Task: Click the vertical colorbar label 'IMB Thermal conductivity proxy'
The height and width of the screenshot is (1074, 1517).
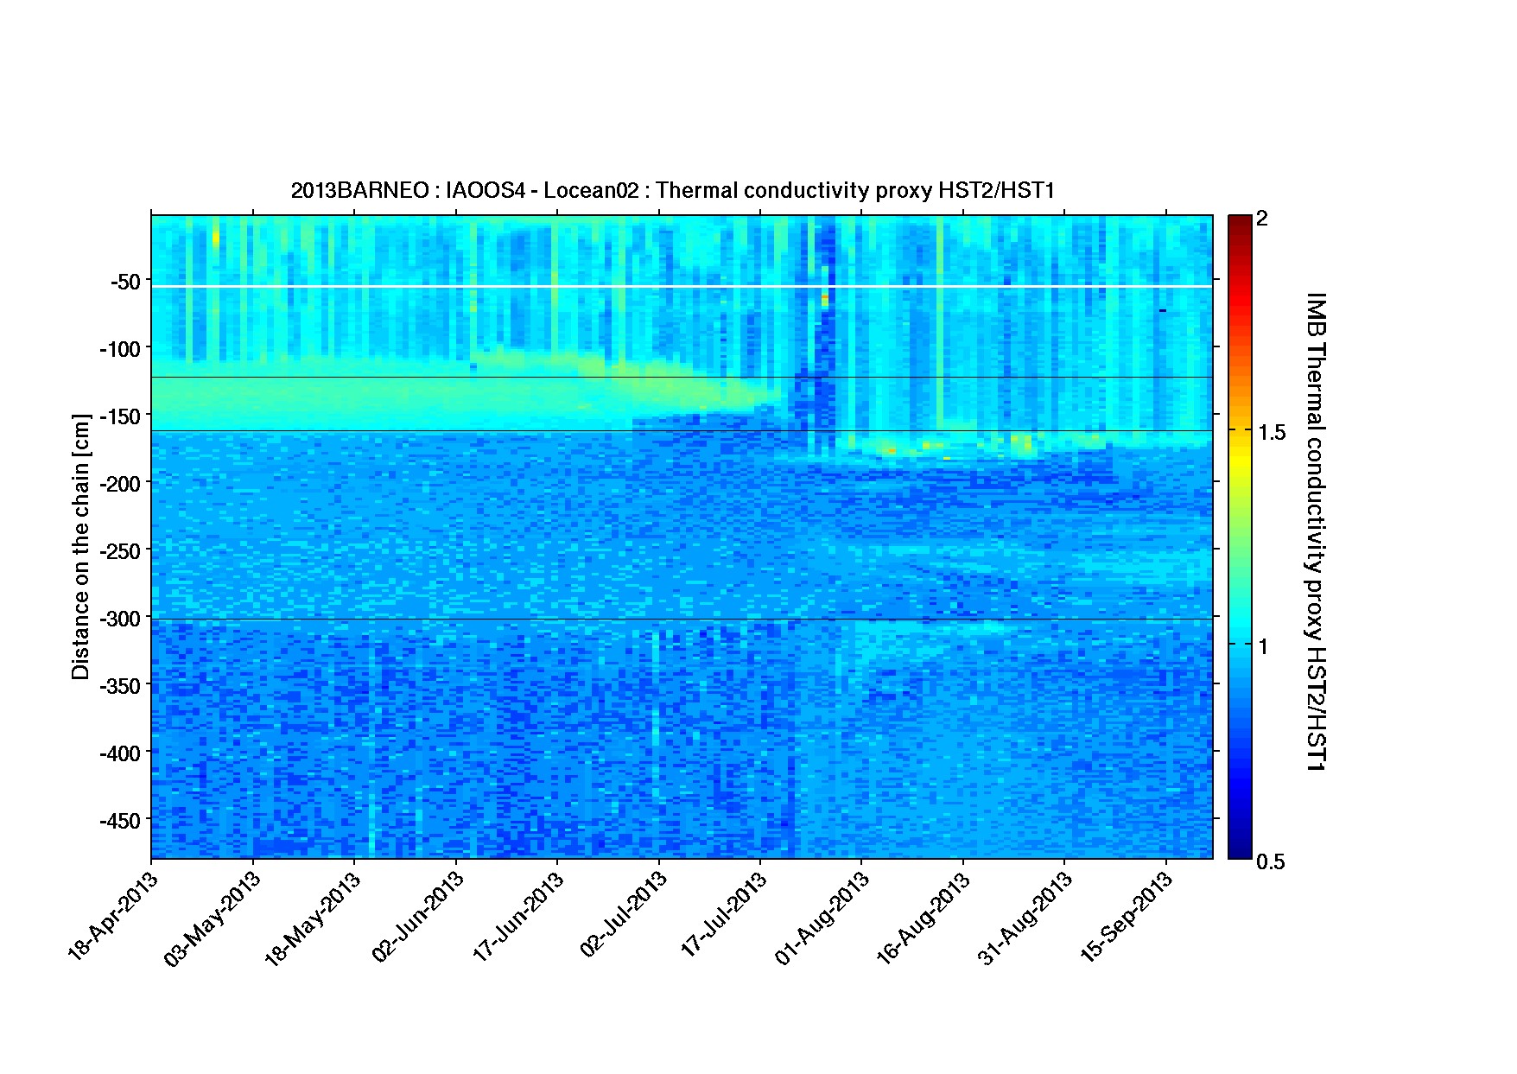Action: point(1314,531)
